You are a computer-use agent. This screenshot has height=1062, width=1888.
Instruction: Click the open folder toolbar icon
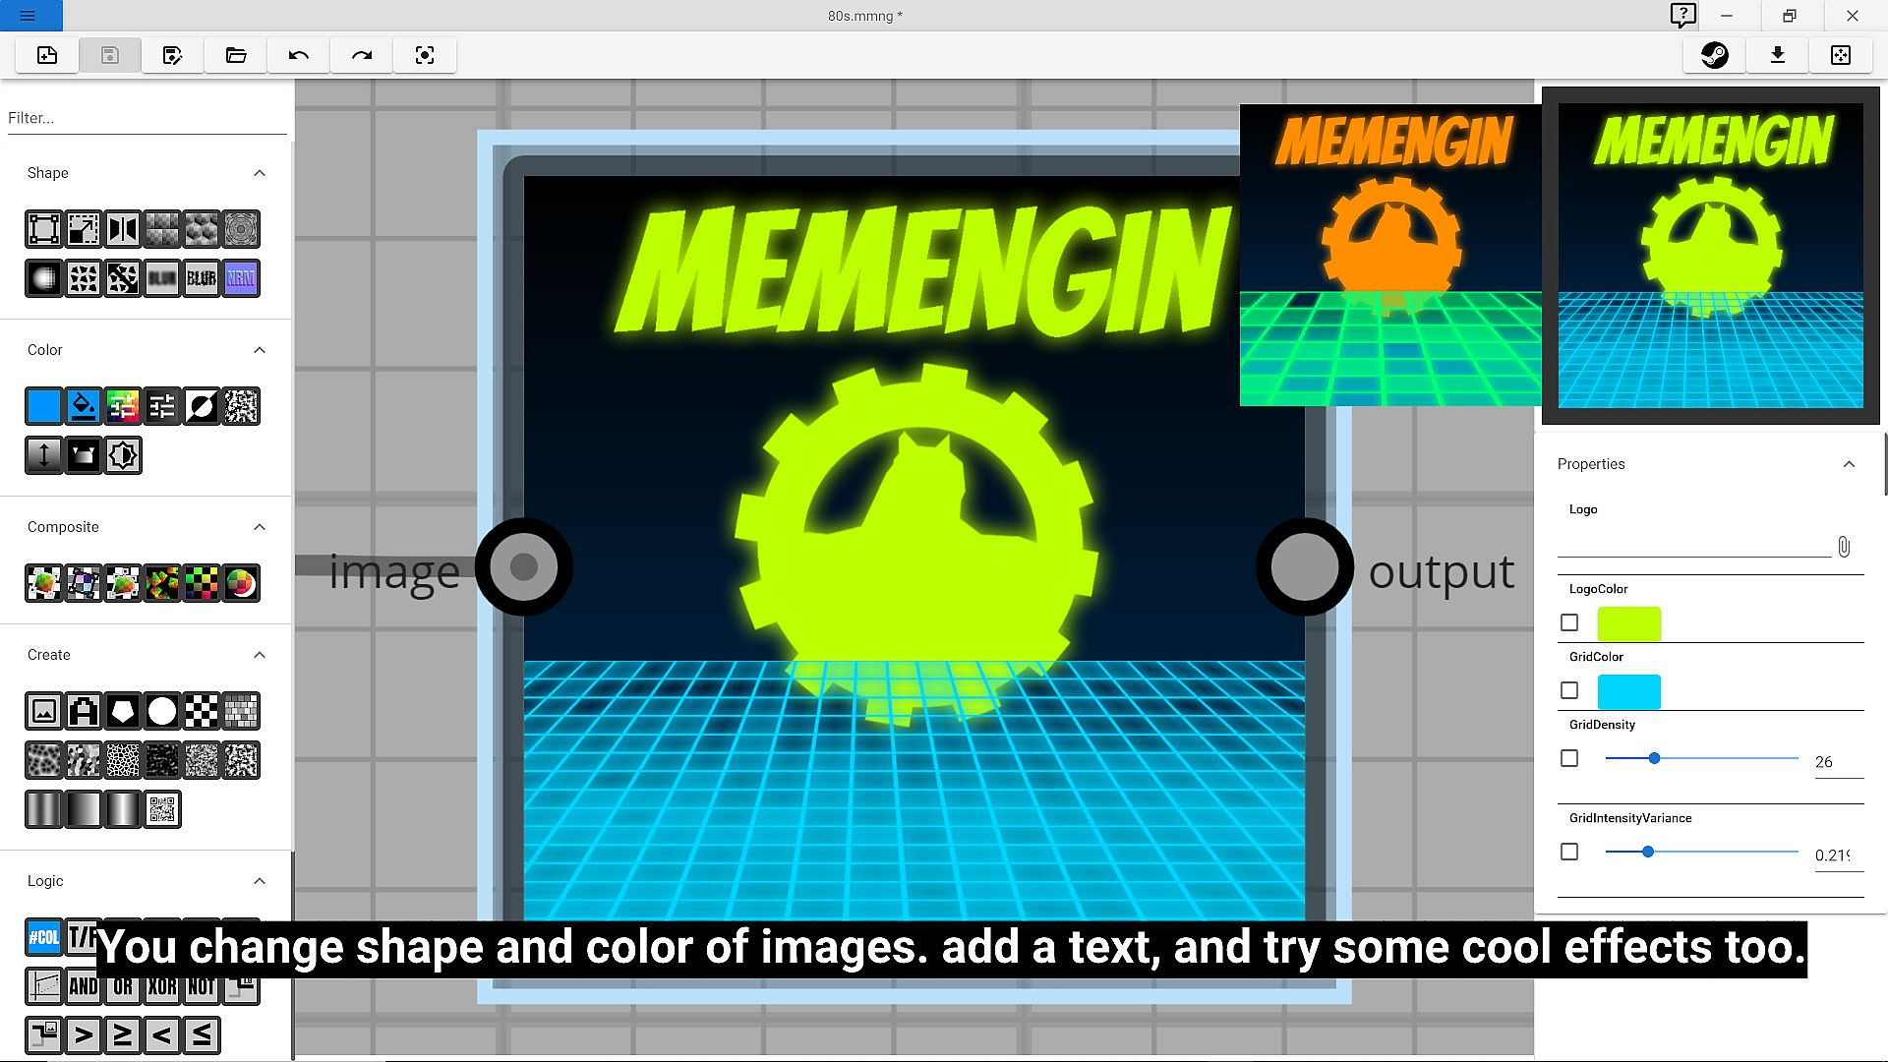(x=236, y=55)
